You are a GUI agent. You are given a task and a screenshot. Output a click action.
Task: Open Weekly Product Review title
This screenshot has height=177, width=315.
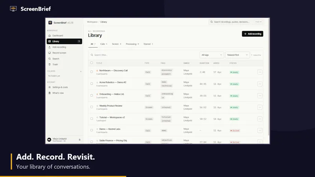tap(111, 106)
